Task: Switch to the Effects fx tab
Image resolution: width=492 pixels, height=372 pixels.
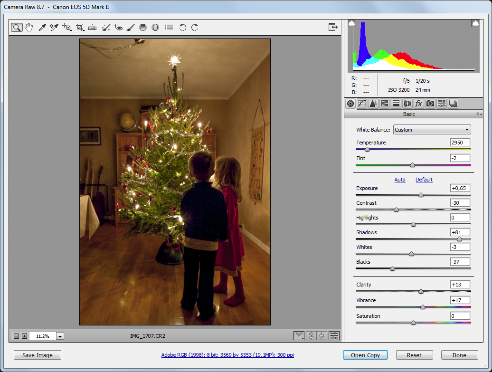Action: click(x=418, y=104)
